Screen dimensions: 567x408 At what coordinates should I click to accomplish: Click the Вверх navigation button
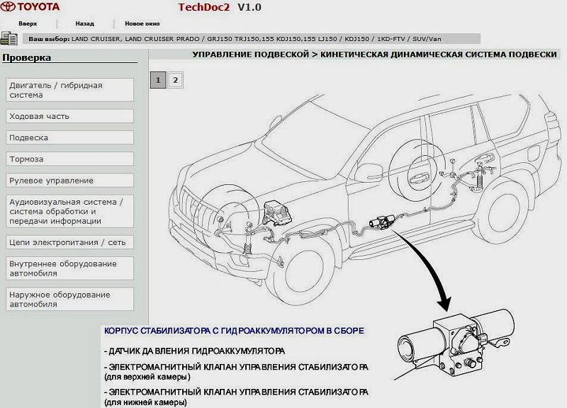point(28,23)
